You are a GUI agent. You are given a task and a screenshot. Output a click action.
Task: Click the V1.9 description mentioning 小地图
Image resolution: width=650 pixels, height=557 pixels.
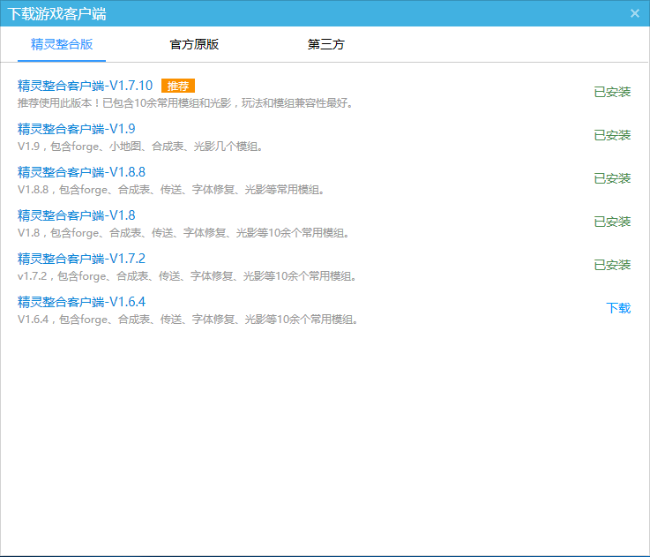coord(140,147)
